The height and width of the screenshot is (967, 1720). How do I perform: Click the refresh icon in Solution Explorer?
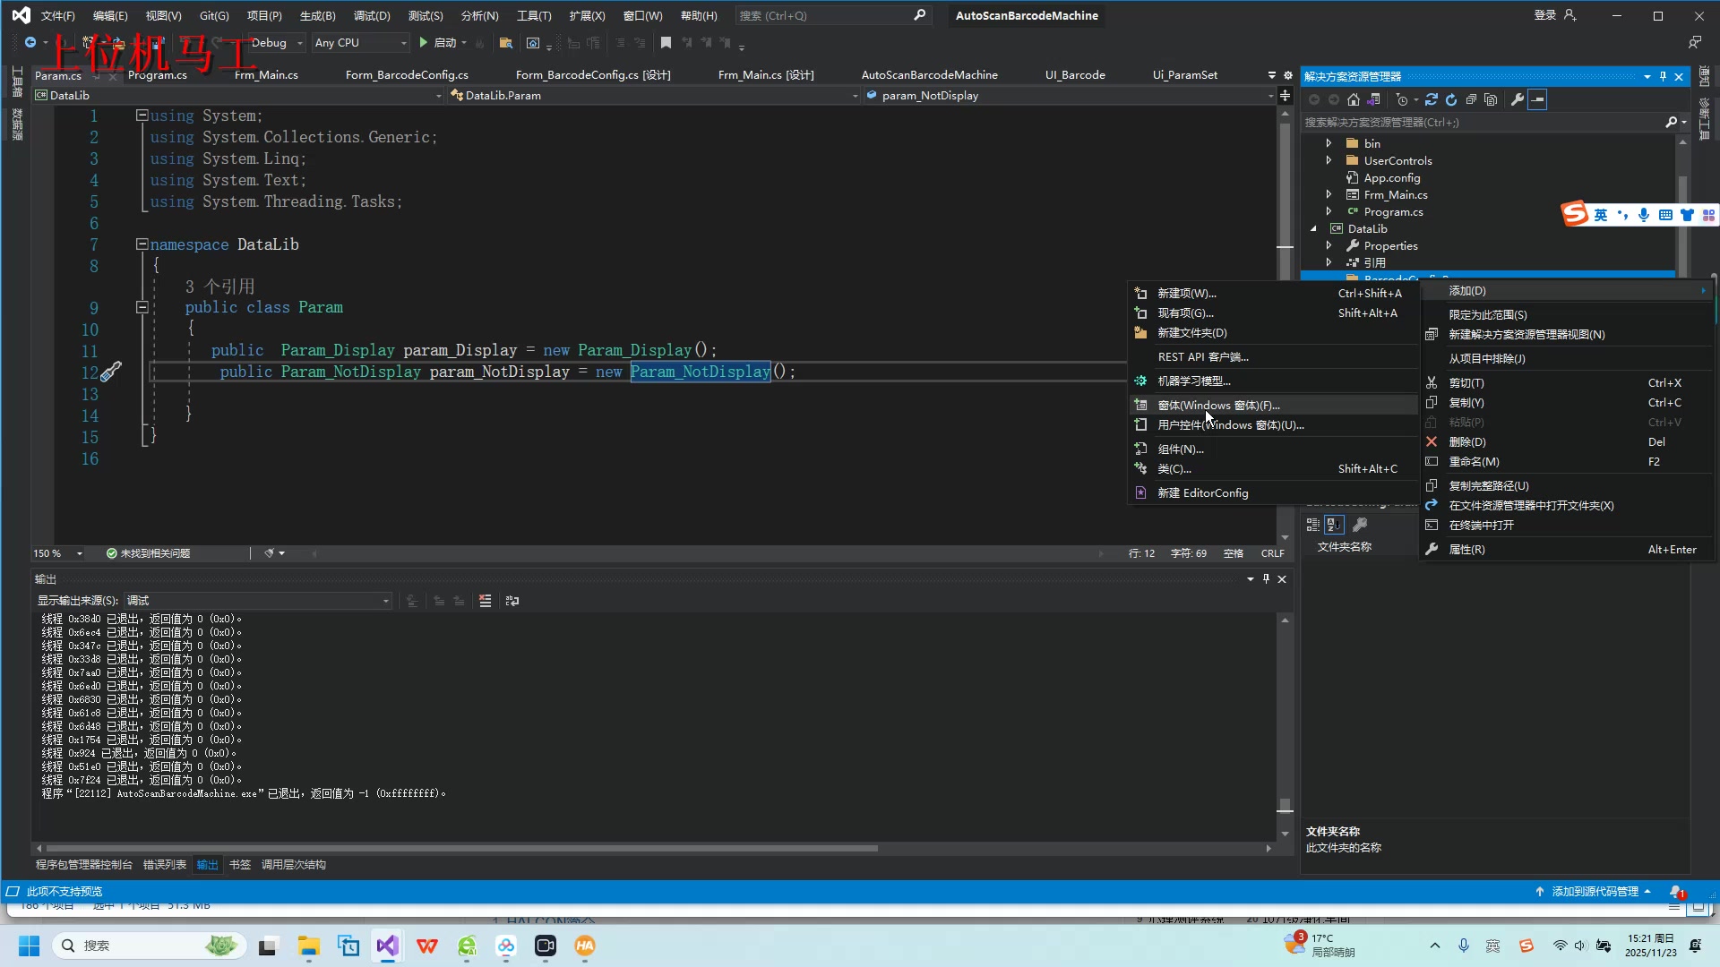tap(1451, 99)
